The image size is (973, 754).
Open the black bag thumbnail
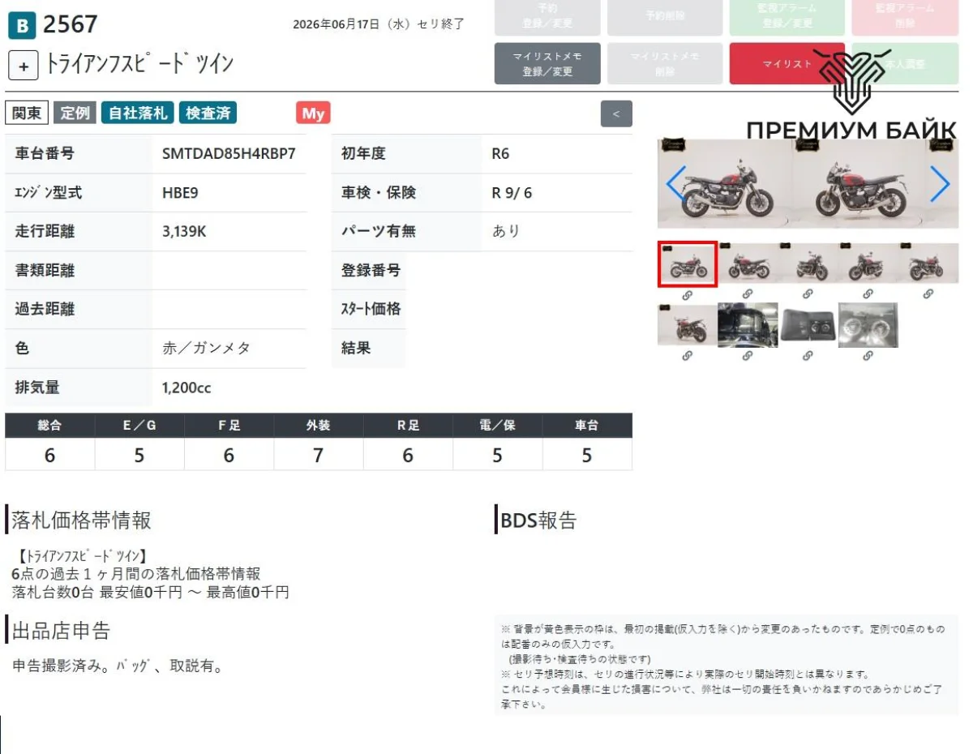(x=808, y=325)
